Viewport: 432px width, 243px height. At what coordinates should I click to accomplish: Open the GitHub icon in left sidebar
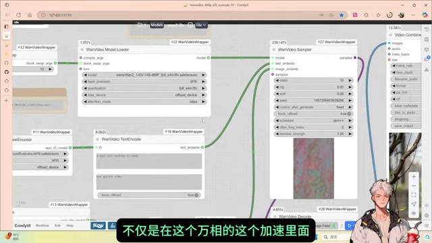pyautogui.click(x=7, y=72)
